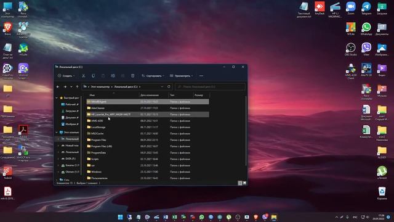Open the uTorrent desktop shortcut
This screenshot has height=222, width=394.
pos(382,173)
